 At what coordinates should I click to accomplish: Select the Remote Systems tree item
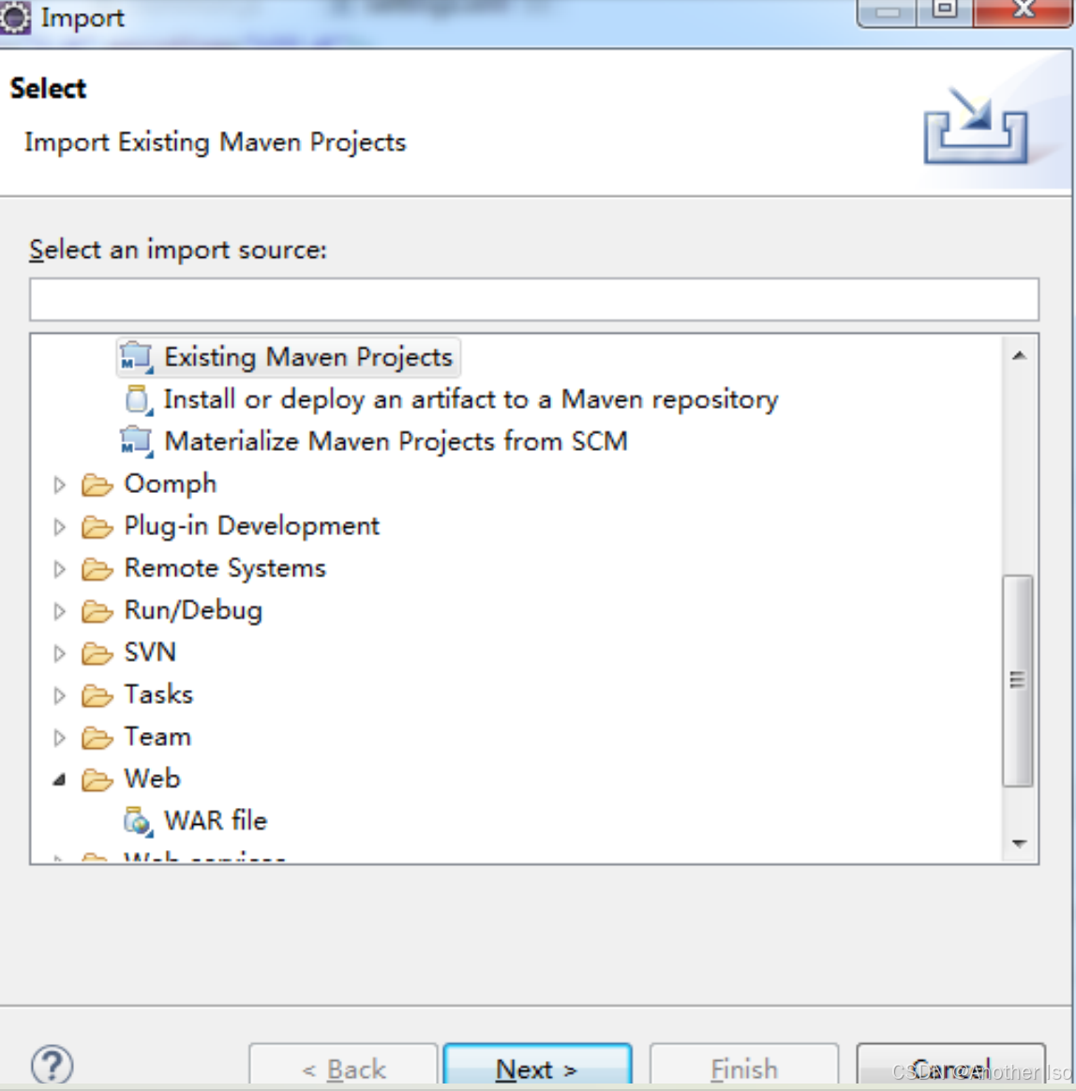click(225, 568)
